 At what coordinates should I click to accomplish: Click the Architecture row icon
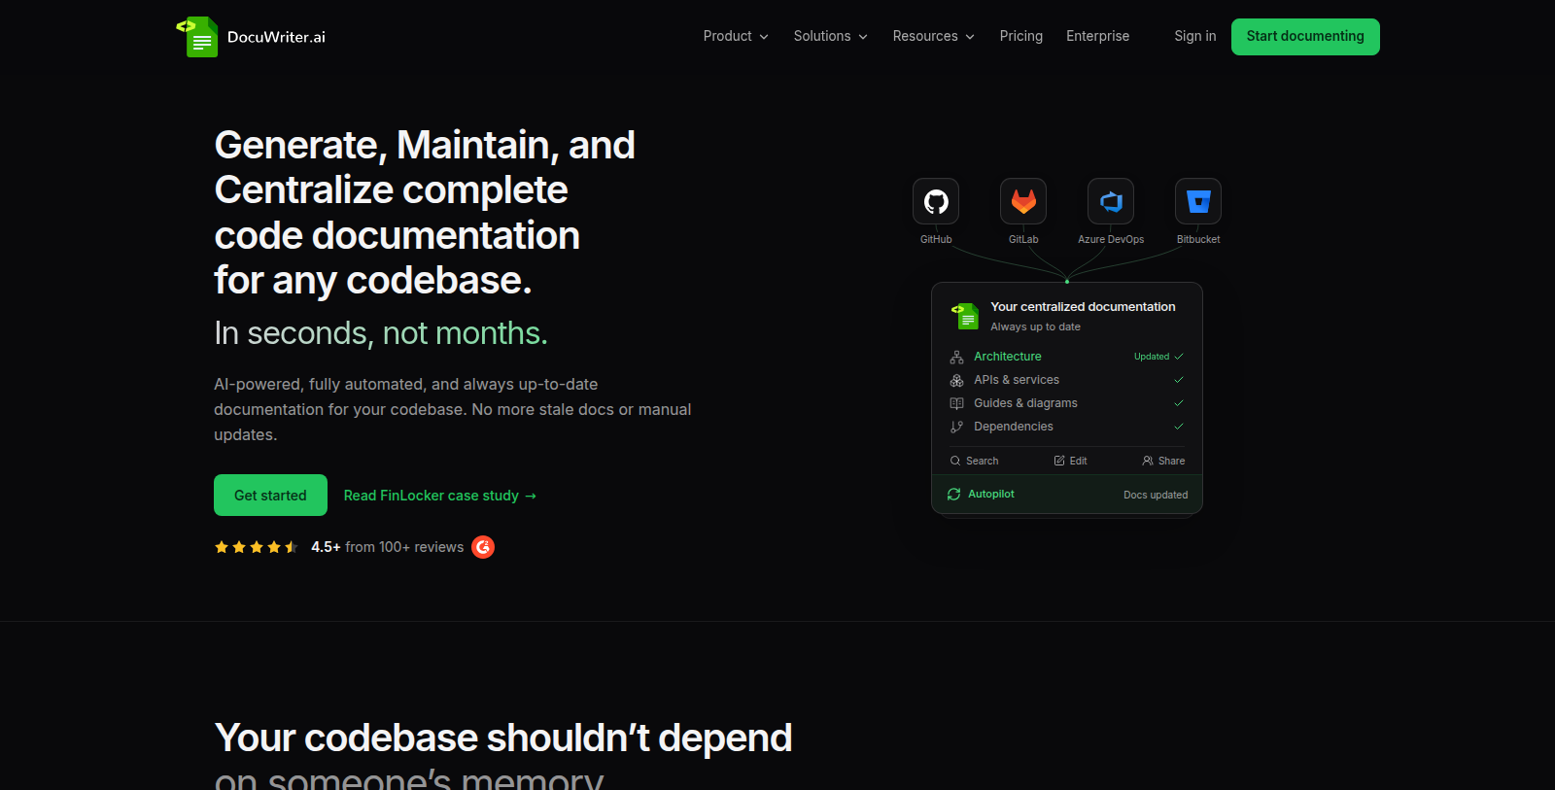click(x=956, y=357)
